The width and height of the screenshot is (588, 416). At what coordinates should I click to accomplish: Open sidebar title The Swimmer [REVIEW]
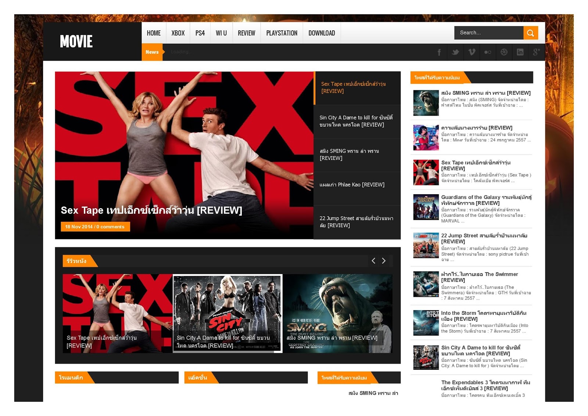480,277
